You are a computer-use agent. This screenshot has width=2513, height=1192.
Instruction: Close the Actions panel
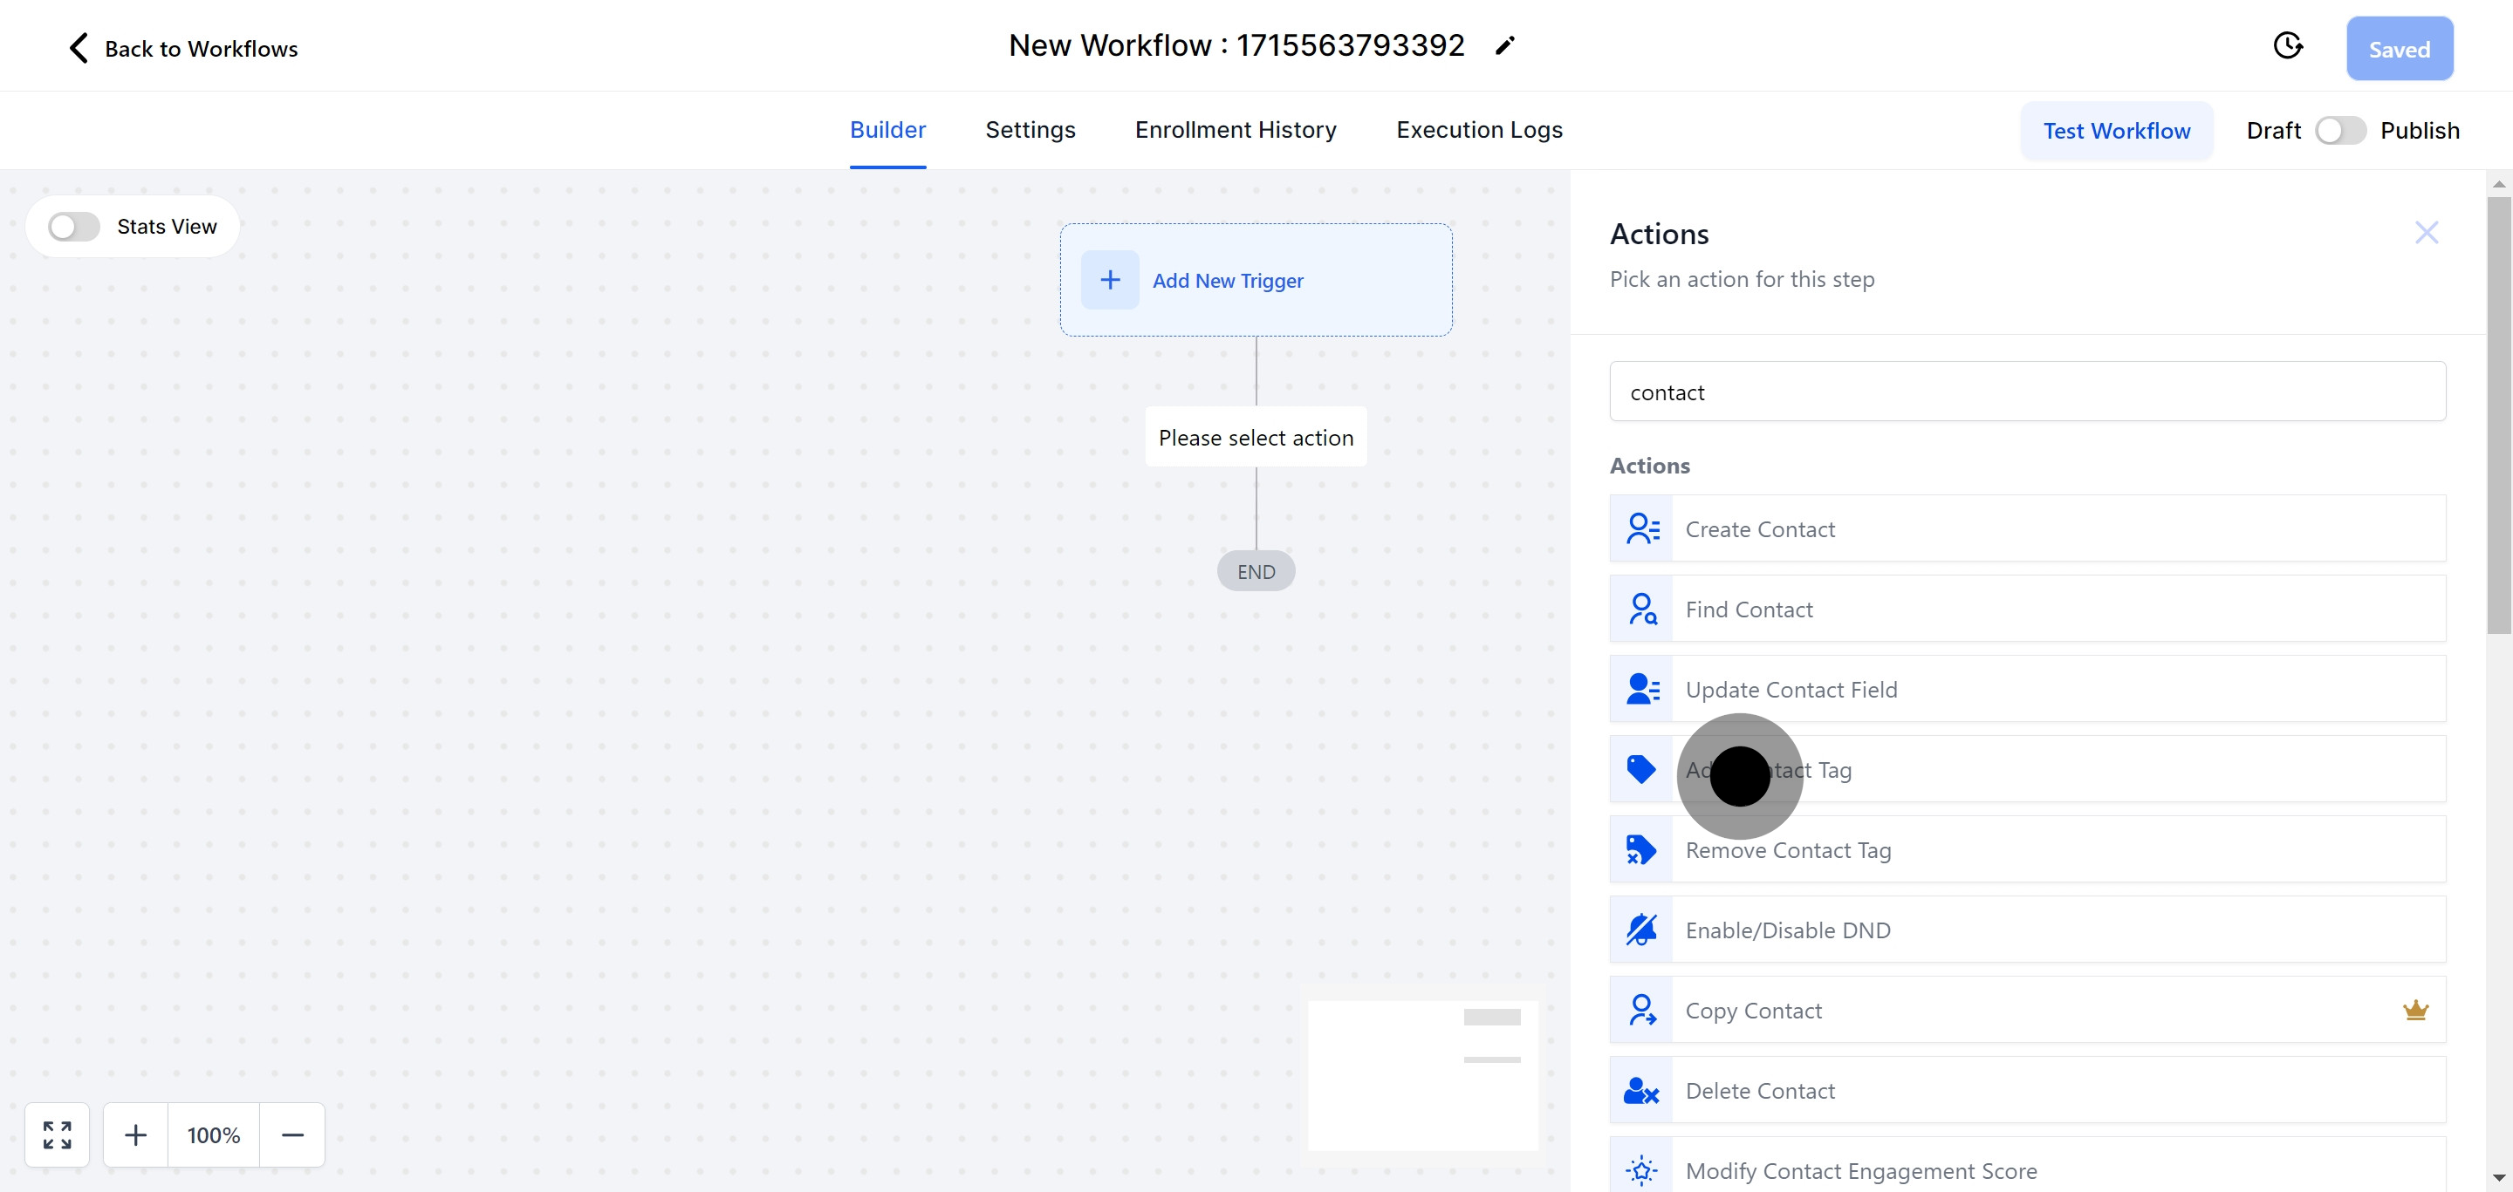coord(2426,233)
